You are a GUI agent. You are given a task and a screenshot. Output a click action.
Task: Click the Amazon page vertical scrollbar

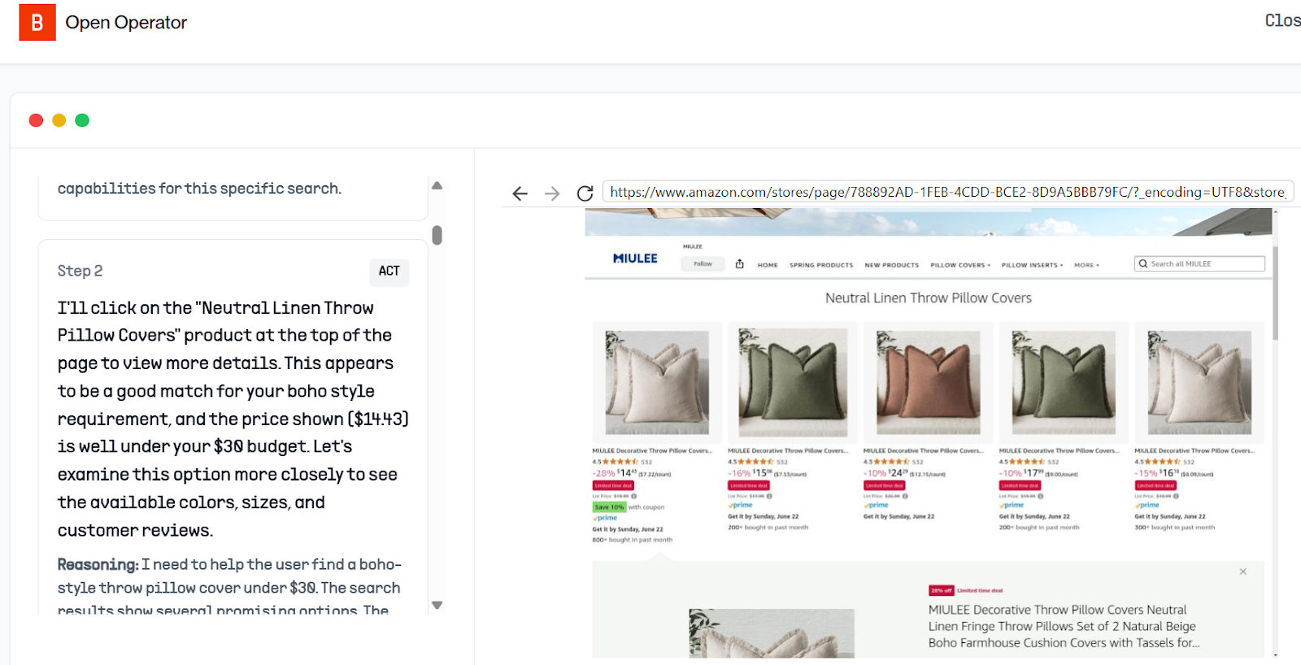point(1275,293)
